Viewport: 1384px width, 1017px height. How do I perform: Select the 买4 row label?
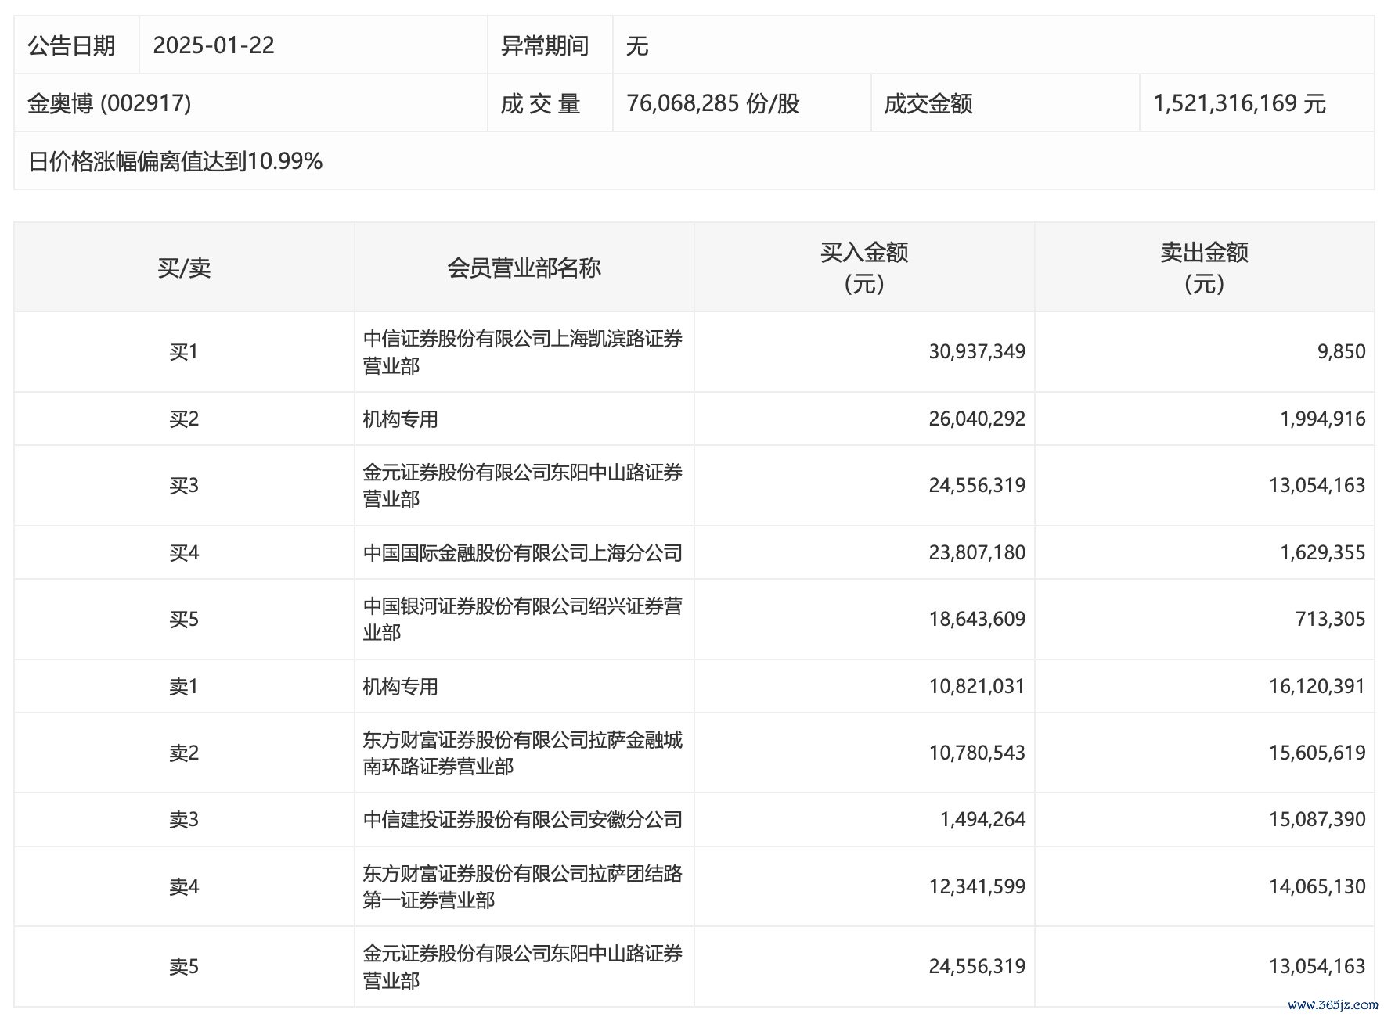pos(184,553)
